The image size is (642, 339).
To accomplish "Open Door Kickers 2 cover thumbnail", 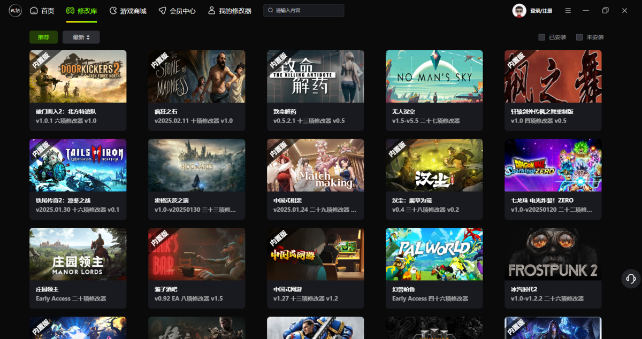I will (x=78, y=76).
